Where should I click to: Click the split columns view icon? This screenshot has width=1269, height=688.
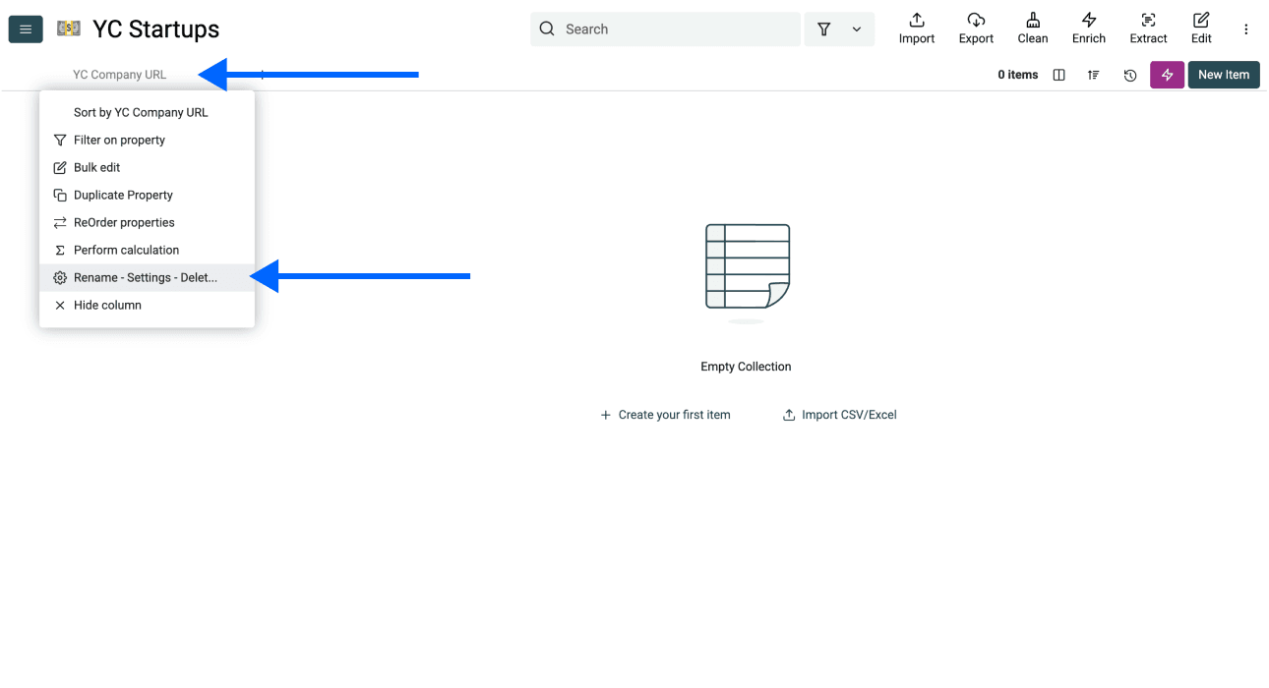(1058, 75)
